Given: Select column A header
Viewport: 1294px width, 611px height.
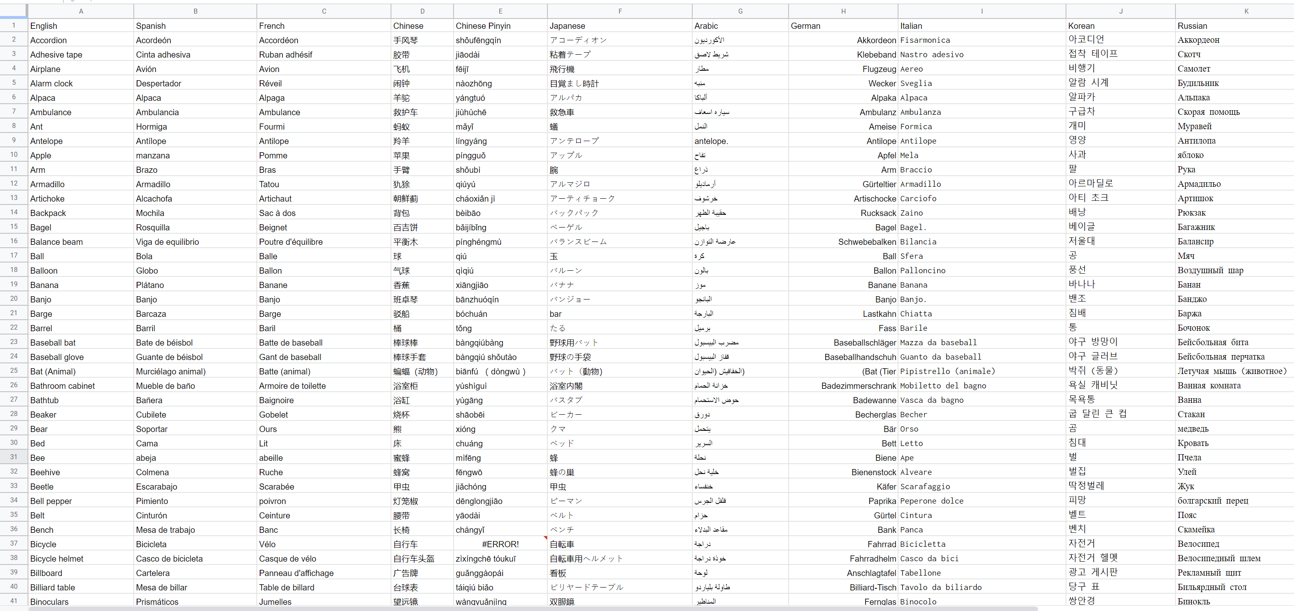Looking at the screenshot, I should 81,11.
